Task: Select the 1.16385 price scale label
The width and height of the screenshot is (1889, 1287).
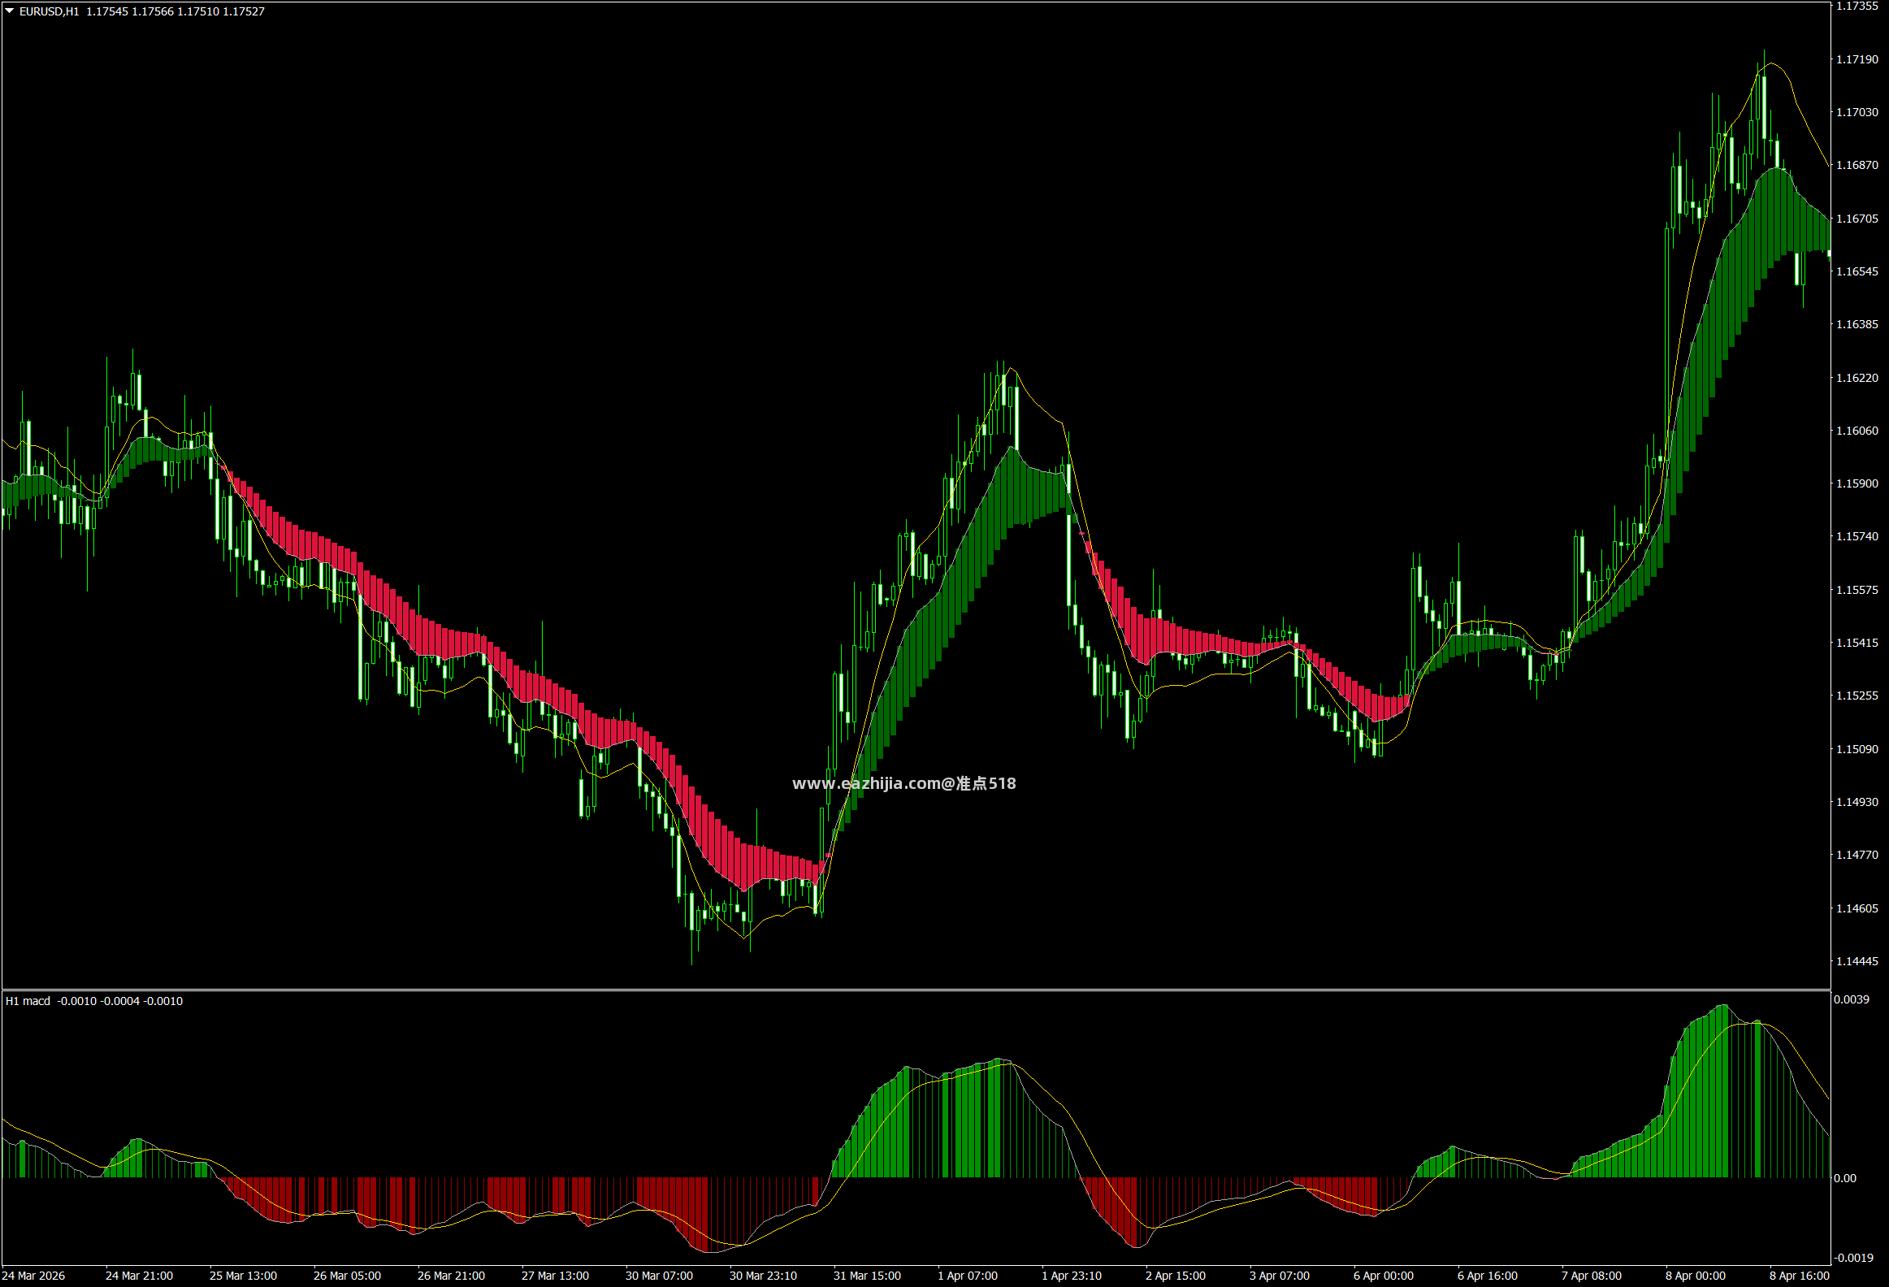Action: coord(1857,324)
